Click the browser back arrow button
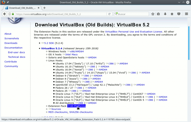Image resolution: width=191 pixels, height=122 pixels. coord(4,14)
